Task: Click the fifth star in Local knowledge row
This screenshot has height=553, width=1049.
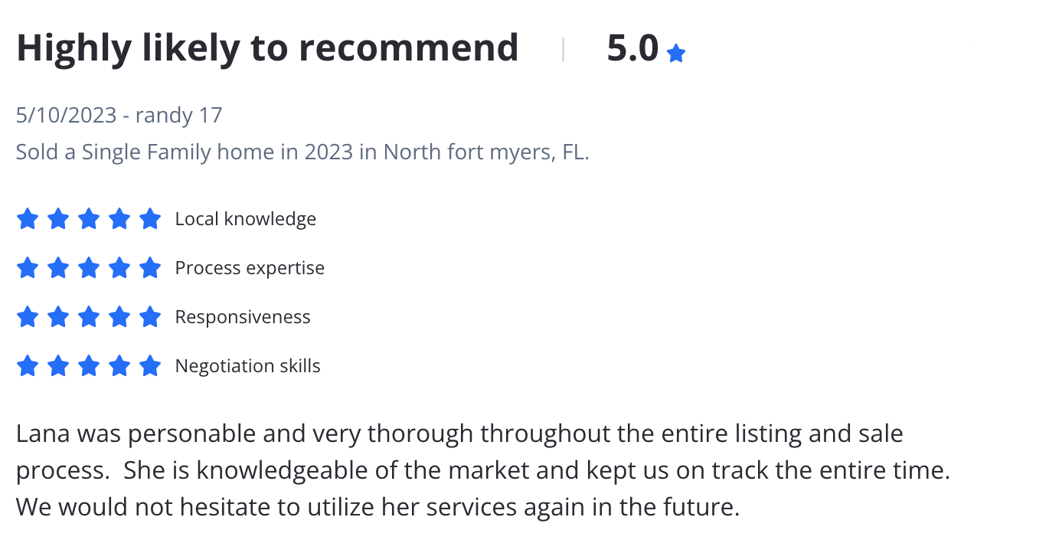Action: pyautogui.click(x=150, y=219)
